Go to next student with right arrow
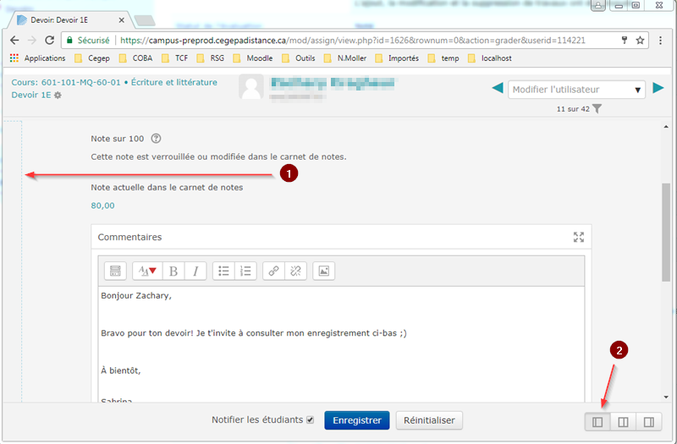The height and width of the screenshot is (444, 677). tap(658, 90)
